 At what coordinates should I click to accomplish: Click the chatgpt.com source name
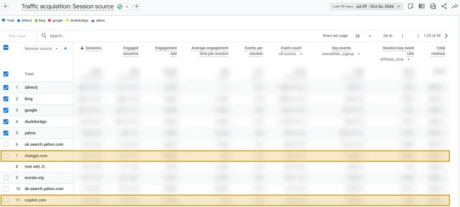point(36,156)
